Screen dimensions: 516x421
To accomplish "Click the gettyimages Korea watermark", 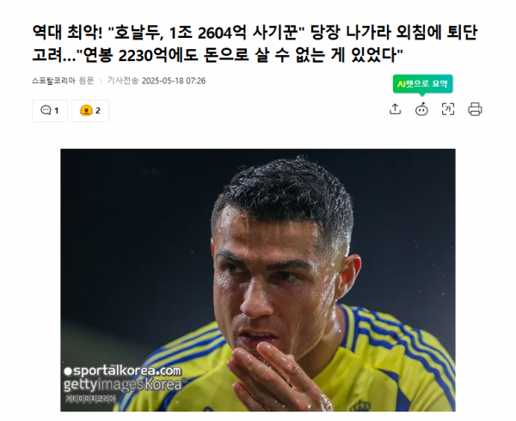I will pos(123,384).
